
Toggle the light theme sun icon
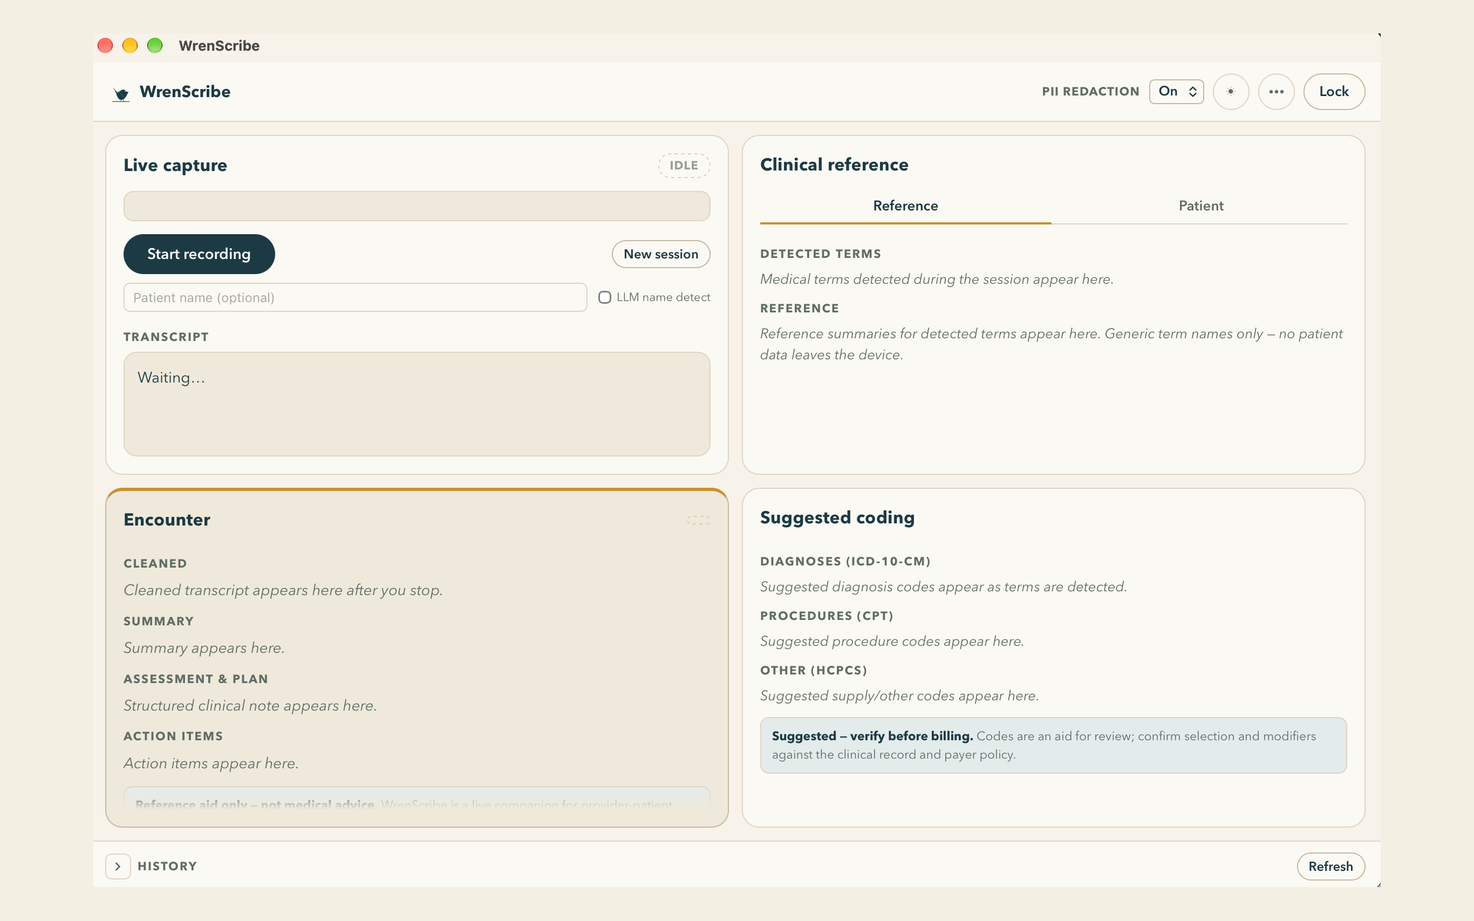pyautogui.click(x=1230, y=92)
